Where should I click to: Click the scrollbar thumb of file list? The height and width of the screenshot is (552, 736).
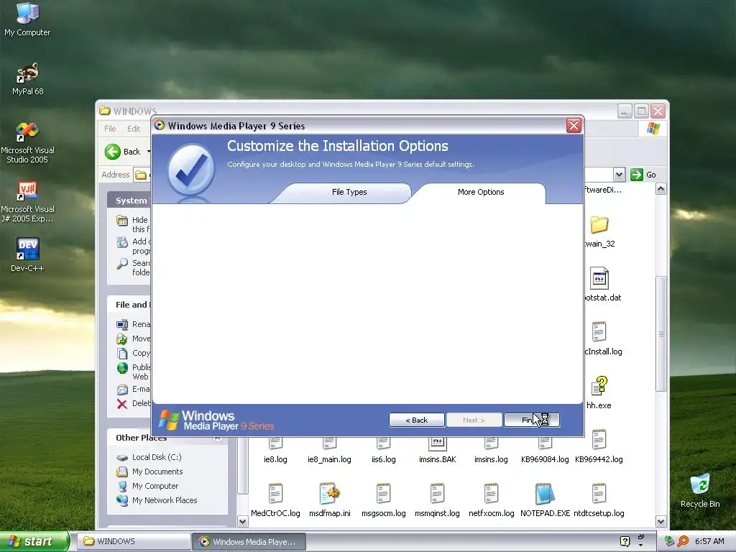pos(661,333)
